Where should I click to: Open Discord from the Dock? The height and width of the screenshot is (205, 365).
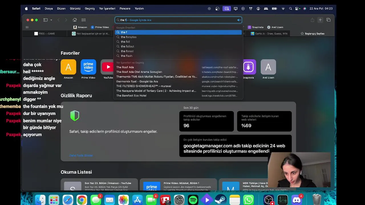(297, 200)
